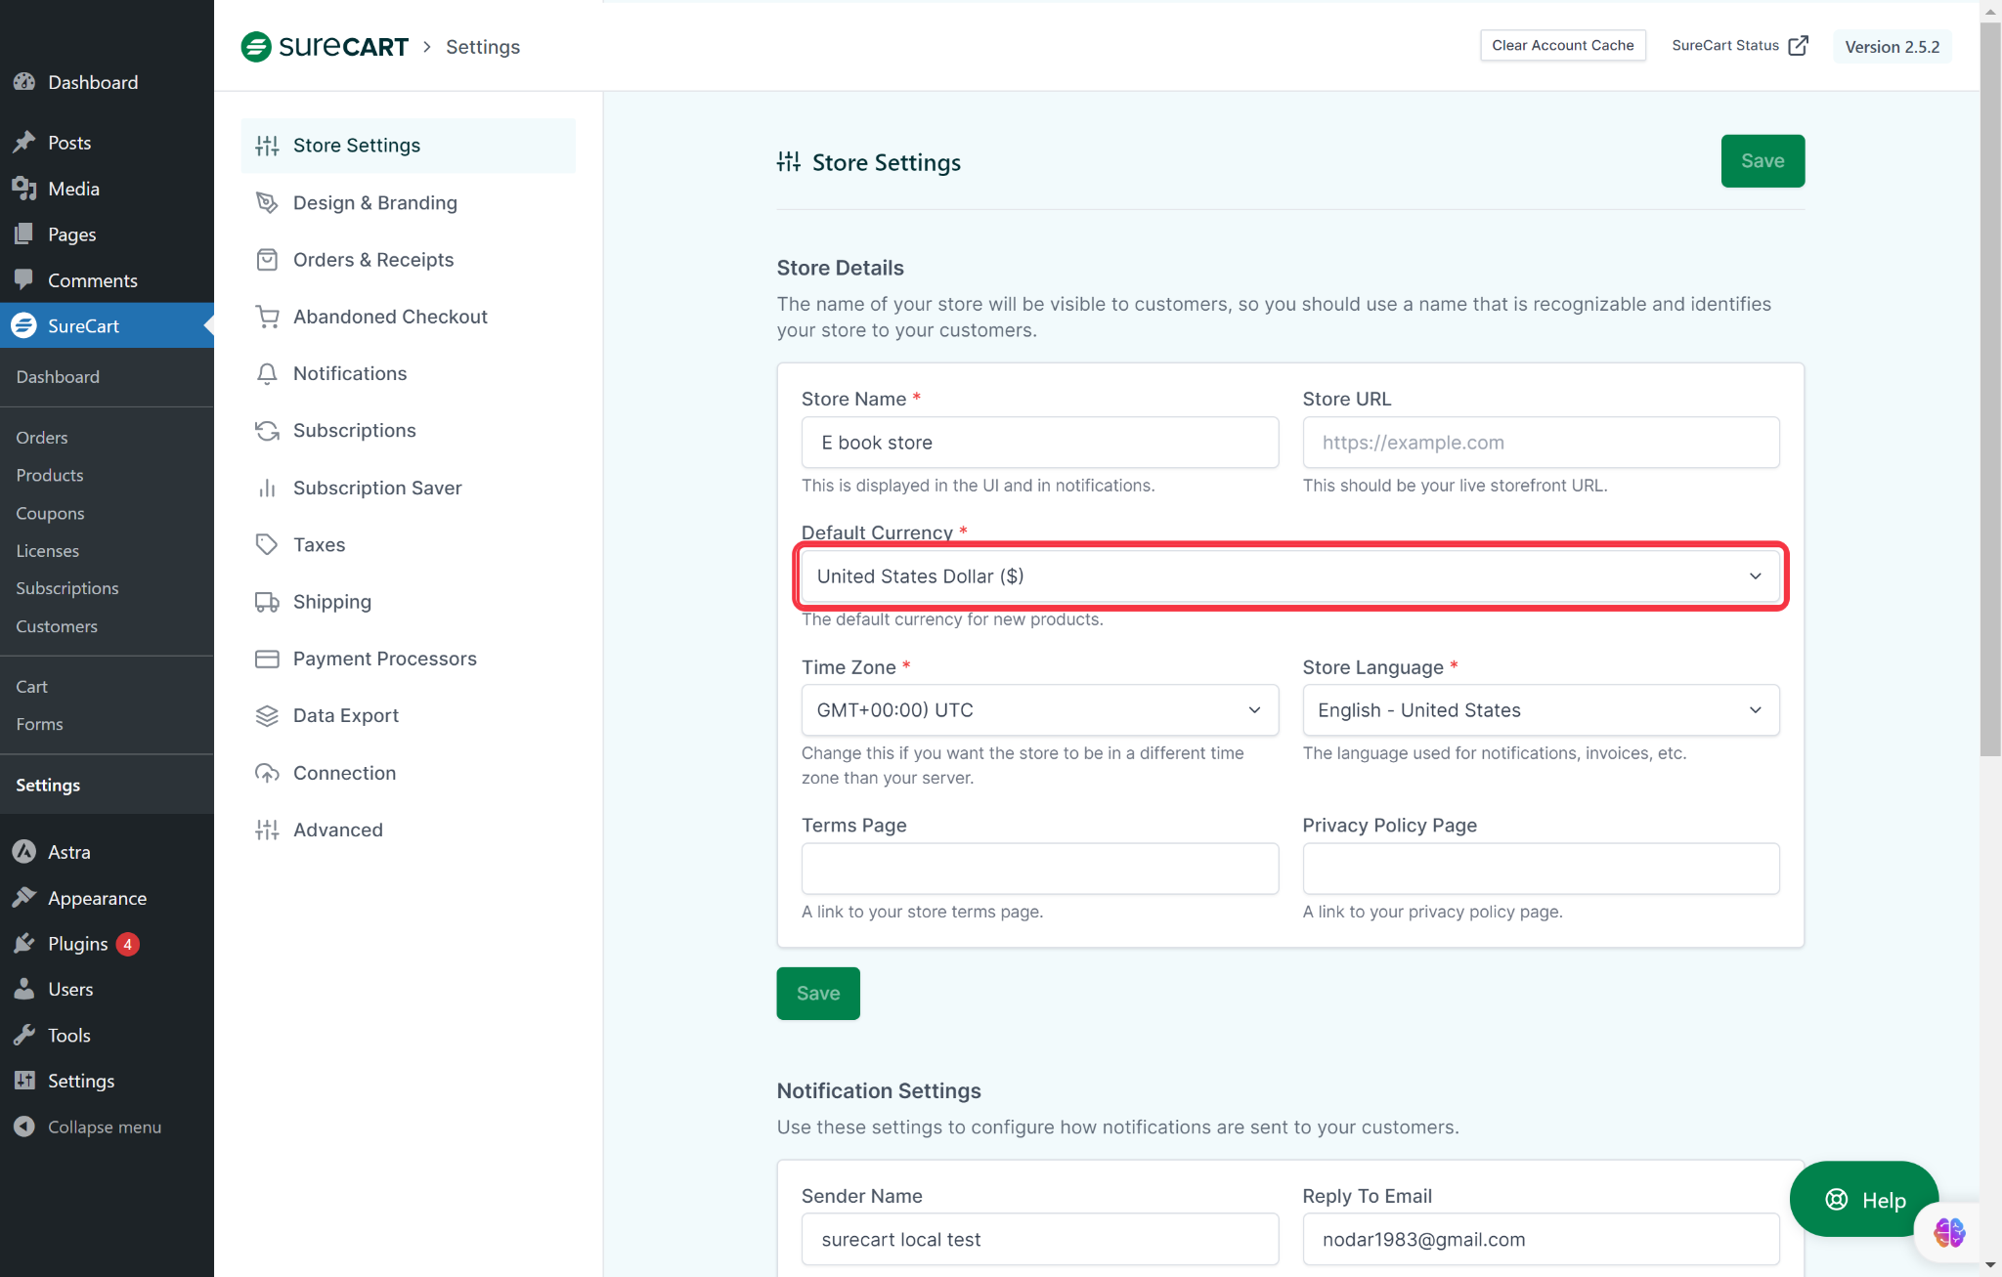2002x1277 pixels.
Task: Open the Default Currency dropdown
Action: [1289, 576]
